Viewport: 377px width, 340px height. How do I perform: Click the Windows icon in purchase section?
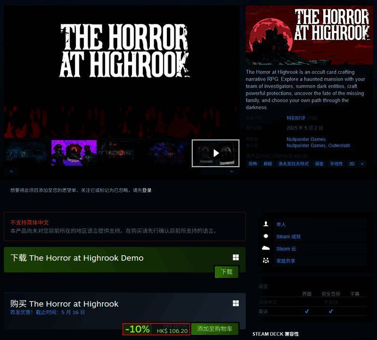tap(236, 303)
